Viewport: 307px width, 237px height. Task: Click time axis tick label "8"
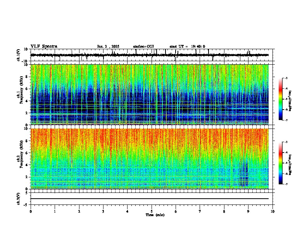(224, 211)
